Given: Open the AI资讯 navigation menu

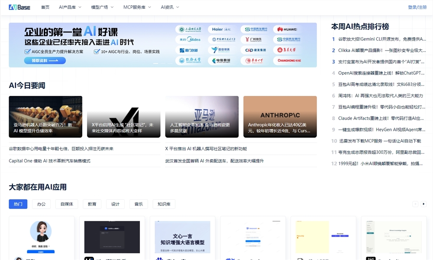Looking at the screenshot, I should 167,7.
